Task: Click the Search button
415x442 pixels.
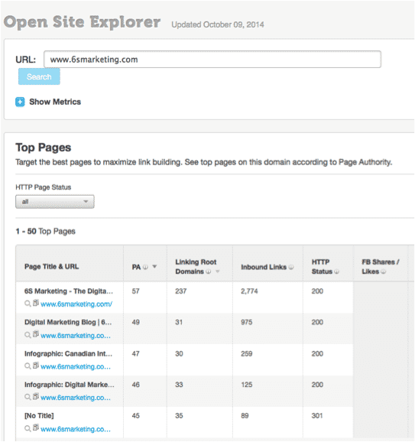Action: click(x=39, y=76)
